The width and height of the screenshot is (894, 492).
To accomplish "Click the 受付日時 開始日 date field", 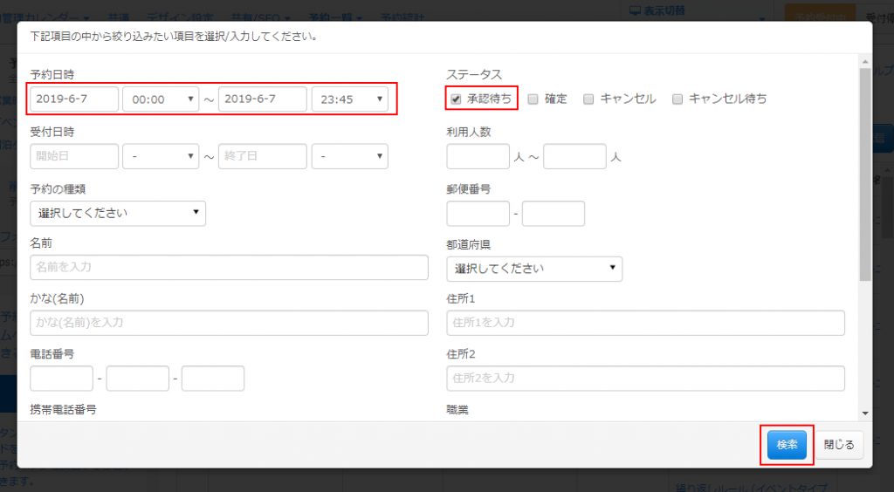I will 74,156.
